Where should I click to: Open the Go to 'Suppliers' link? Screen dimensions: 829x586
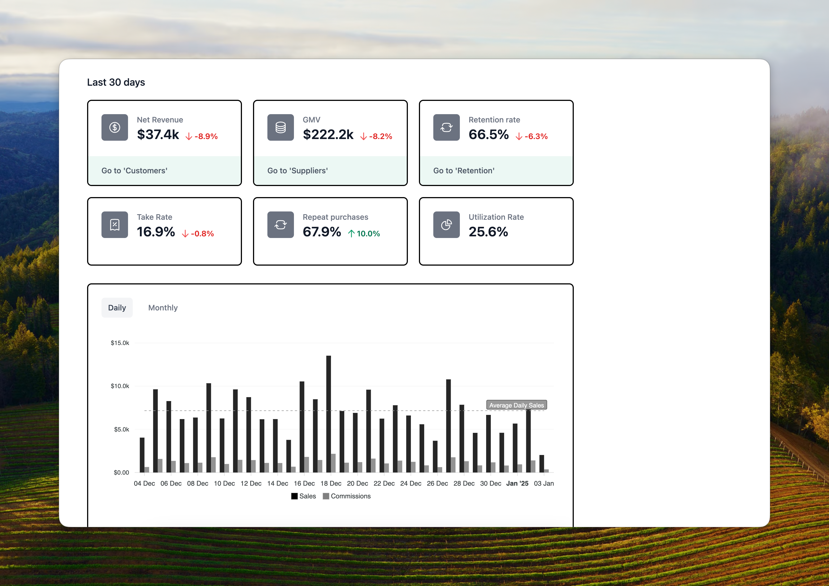click(x=298, y=171)
